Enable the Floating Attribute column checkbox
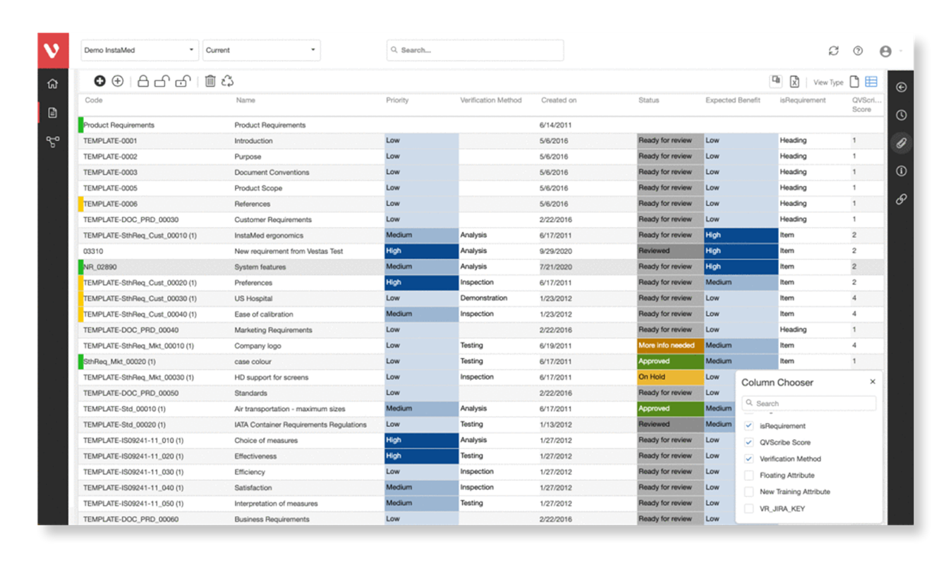 tap(749, 475)
